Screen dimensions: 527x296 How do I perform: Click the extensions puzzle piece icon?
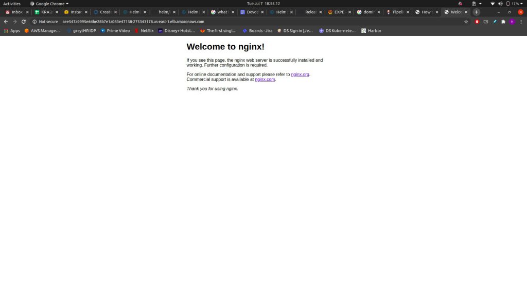click(x=503, y=22)
